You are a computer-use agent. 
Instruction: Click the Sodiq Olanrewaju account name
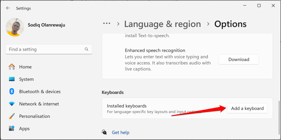coord(46,25)
